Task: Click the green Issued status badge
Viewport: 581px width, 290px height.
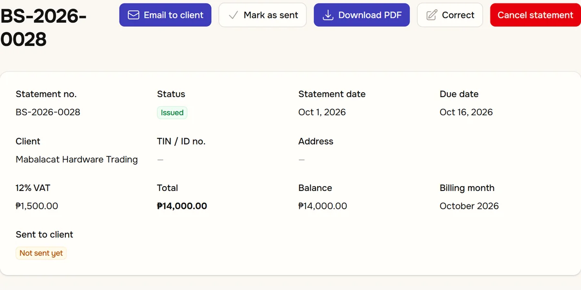Action: click(172, 113)
